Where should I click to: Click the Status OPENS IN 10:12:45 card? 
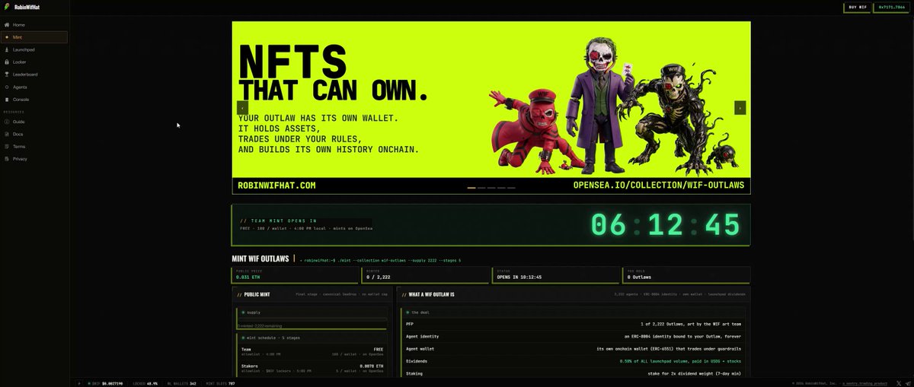tap(556, 274)
